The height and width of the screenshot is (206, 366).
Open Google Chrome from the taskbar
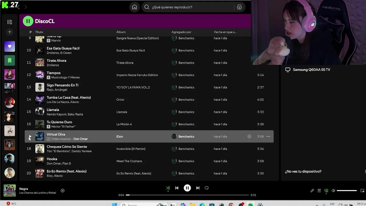tap(231, 204)
